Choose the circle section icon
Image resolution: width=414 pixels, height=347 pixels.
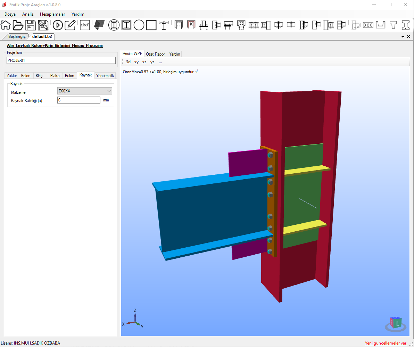(x=139, y=25)
